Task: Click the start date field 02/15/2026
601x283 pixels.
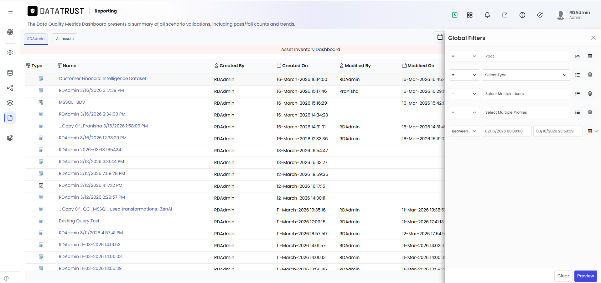Action: tap(506, 131)
